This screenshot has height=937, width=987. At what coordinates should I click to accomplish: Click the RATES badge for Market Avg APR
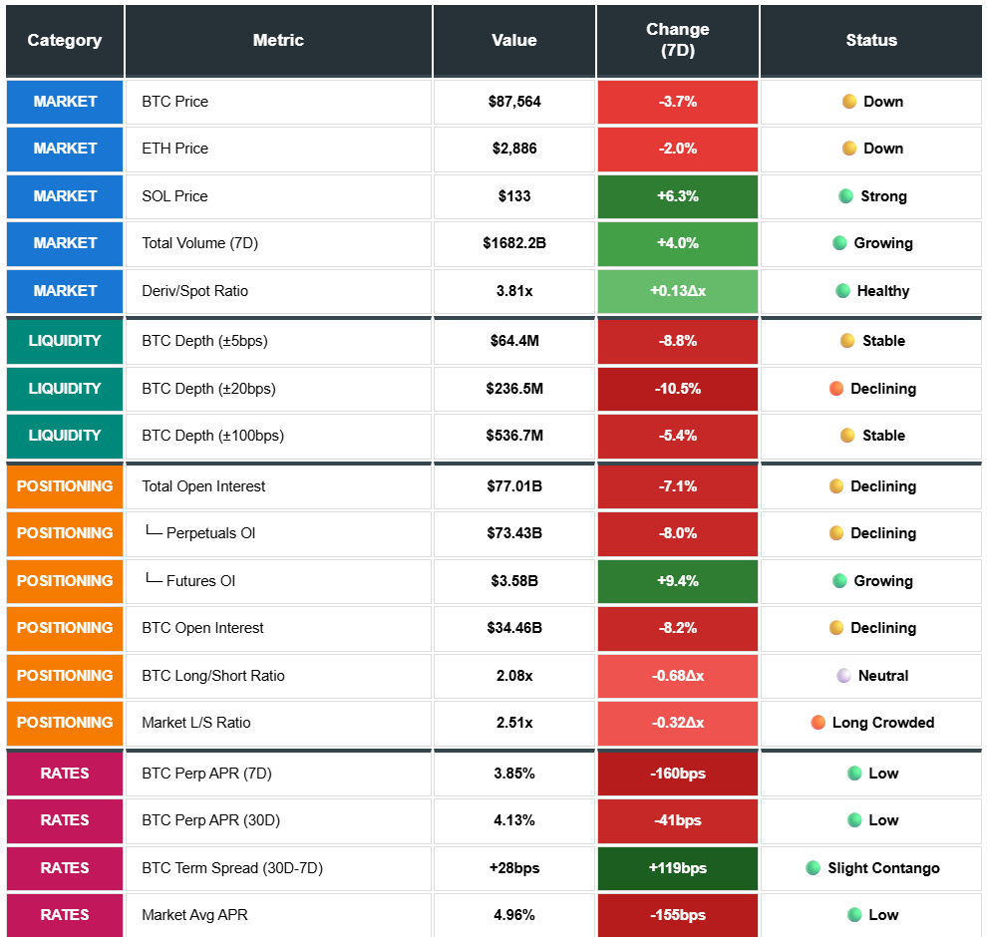(65, 915)
